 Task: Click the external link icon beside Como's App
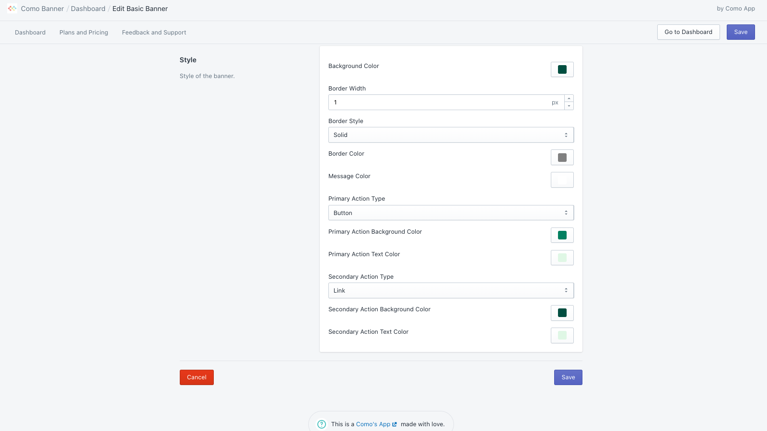(395, 424)
